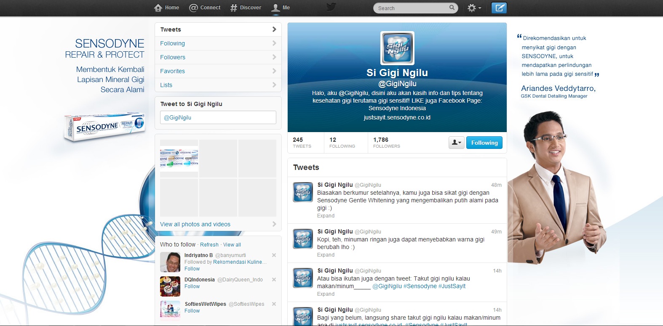Open the compose new tweet button
The width and height of the screenshot is (663, 326).
point(499,8)
